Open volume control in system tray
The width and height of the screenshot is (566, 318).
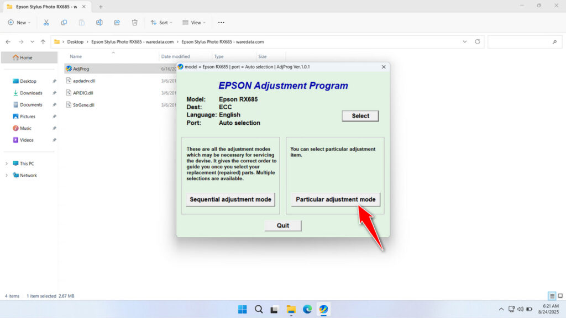[x=520, y=309]
